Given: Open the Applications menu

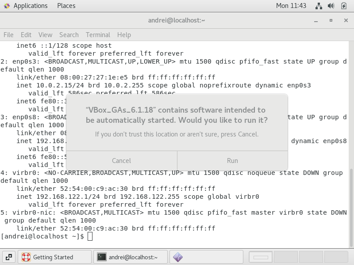Looking at the screenshot, I should coord(30,6).
